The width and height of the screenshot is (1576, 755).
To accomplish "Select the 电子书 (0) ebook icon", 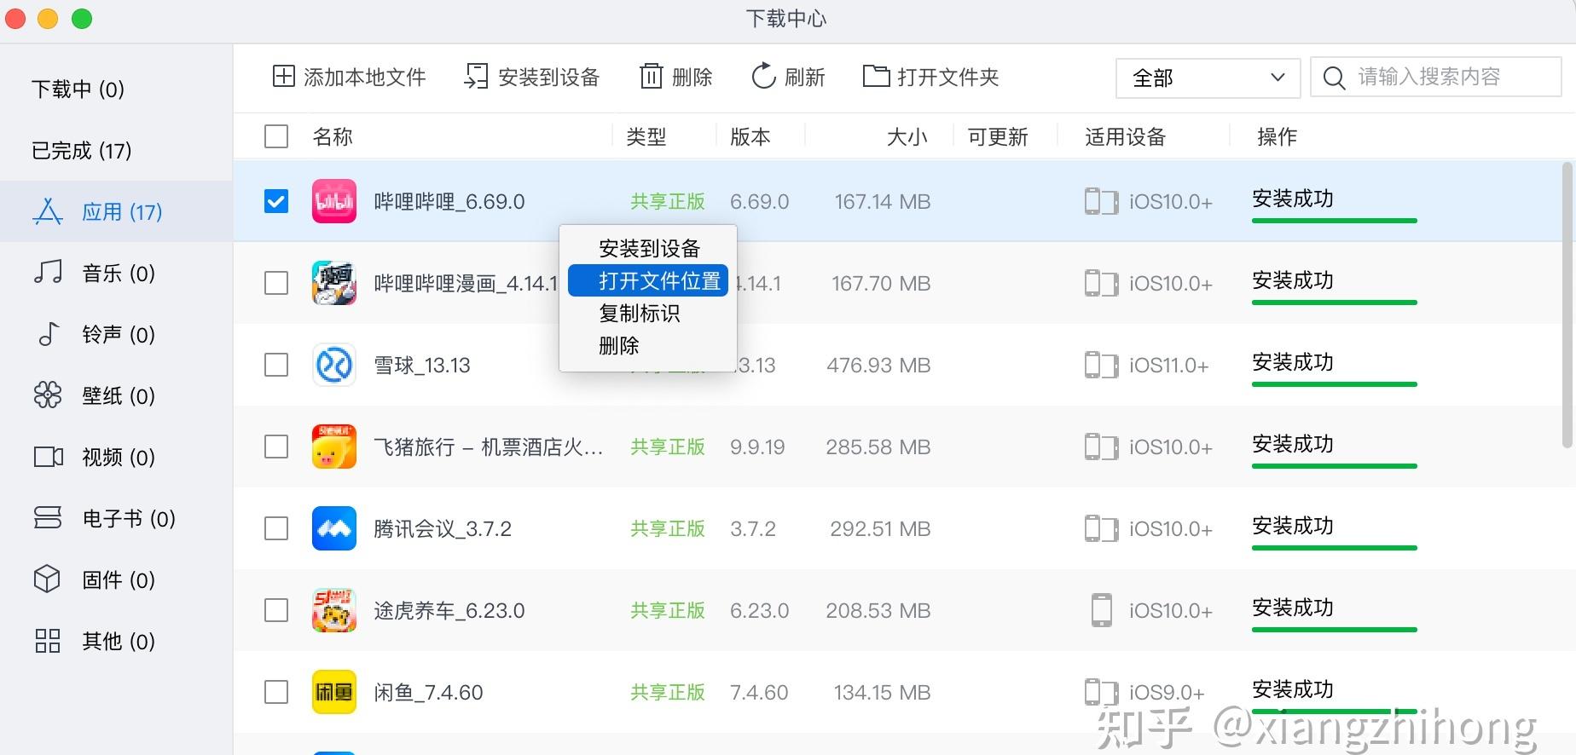I will [x=48, y=517].
